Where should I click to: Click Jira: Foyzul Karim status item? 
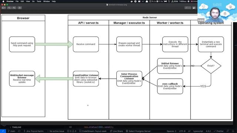point(34,131)
